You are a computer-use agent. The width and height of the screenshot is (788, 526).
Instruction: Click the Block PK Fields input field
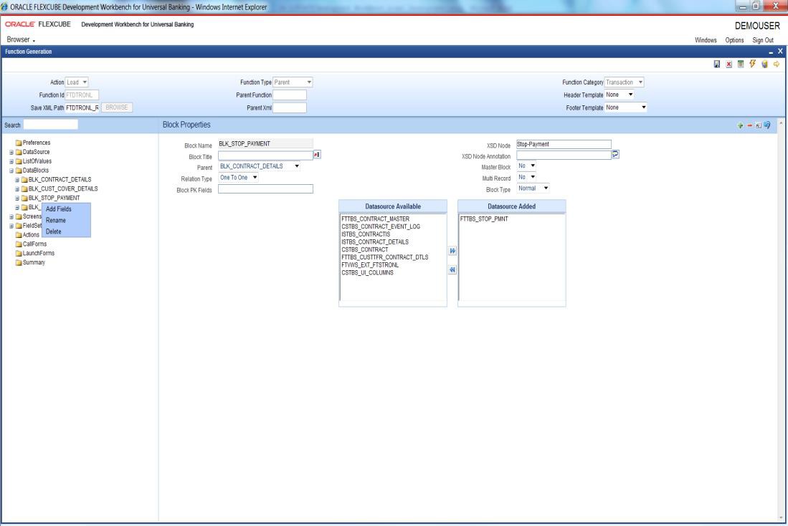tap(265, 189)
